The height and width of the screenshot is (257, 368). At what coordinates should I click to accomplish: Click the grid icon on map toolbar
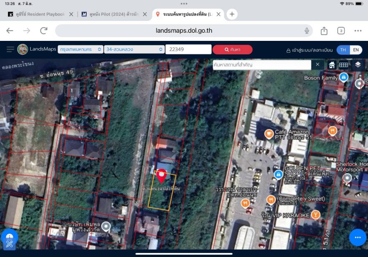[344, 65]
